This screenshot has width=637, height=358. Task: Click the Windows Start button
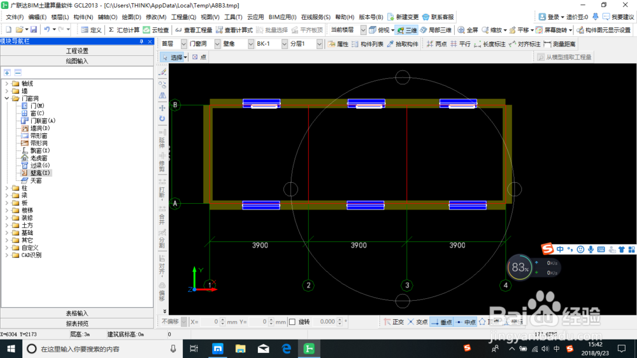coord(11,348)
